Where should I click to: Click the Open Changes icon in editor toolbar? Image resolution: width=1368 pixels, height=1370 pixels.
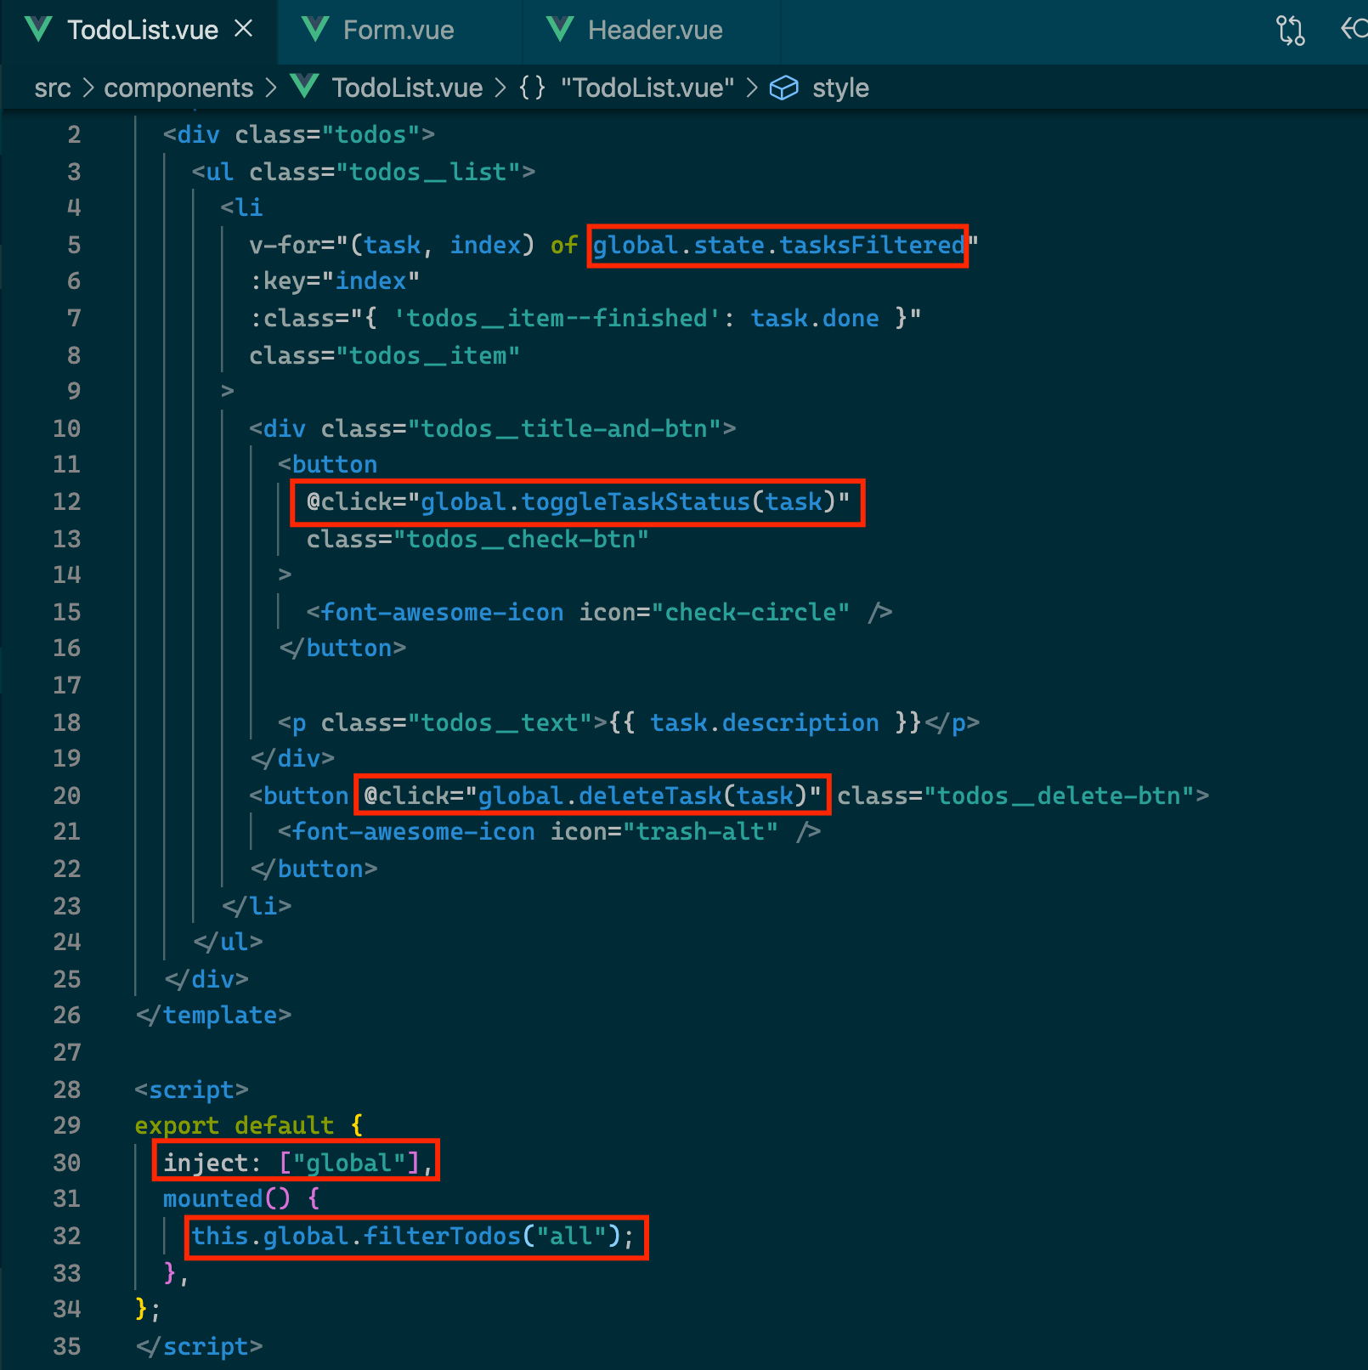point(1290,31)
